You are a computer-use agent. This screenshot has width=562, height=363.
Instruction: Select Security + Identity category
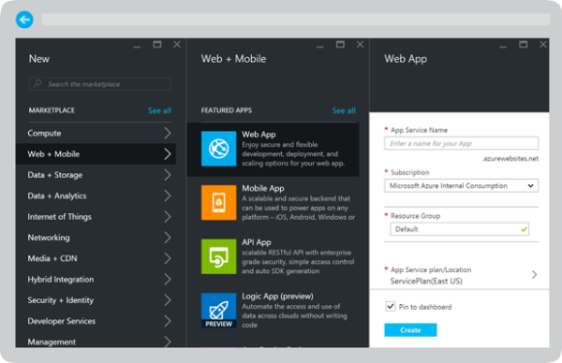coord(96,300)
